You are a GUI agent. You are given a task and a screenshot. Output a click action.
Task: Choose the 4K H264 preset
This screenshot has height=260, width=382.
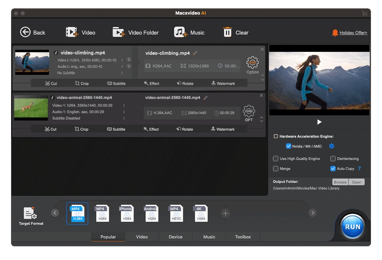[x=201, y=213]
